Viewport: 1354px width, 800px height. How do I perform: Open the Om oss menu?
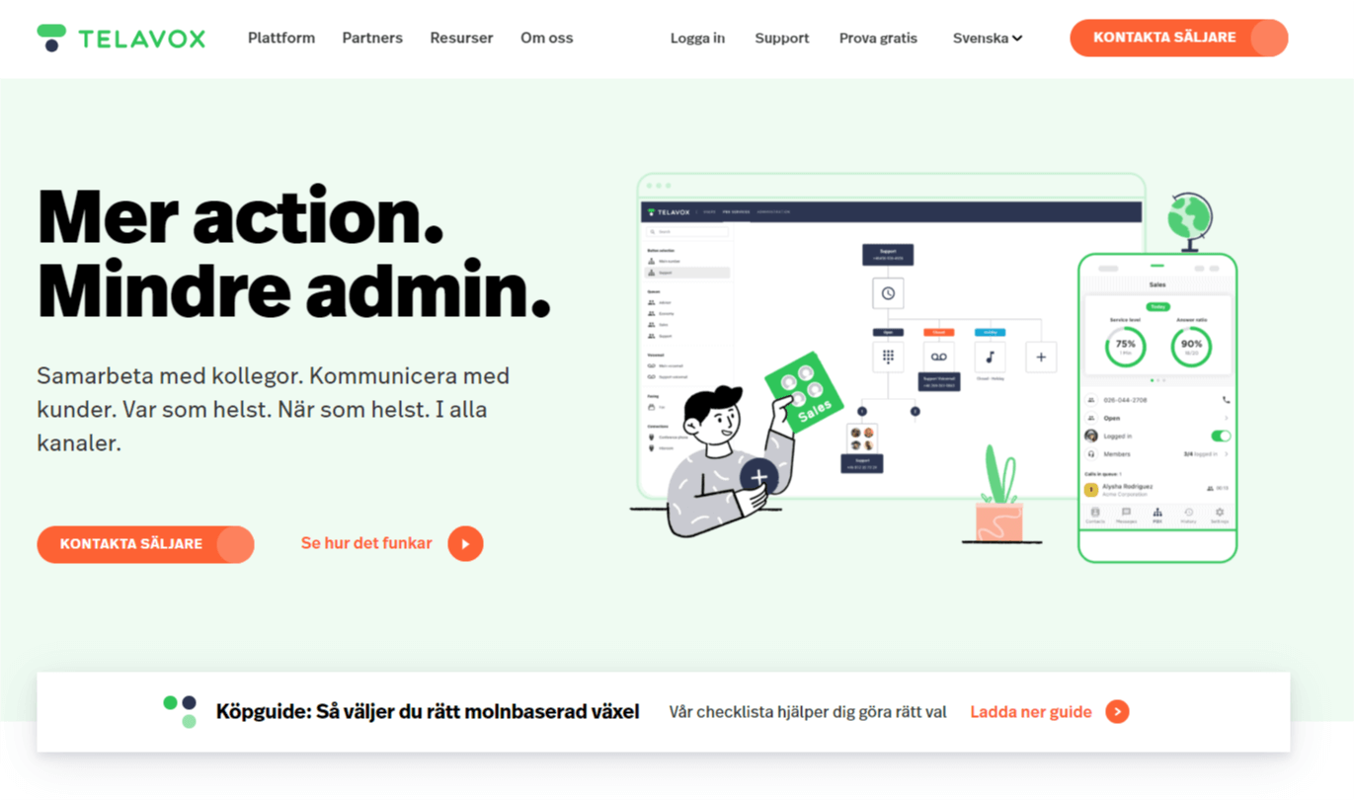click(x=546, y=38)
